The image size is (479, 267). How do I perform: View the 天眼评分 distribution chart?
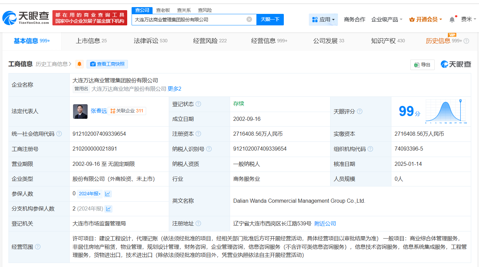pyautogui.click(x=446, y=112)
